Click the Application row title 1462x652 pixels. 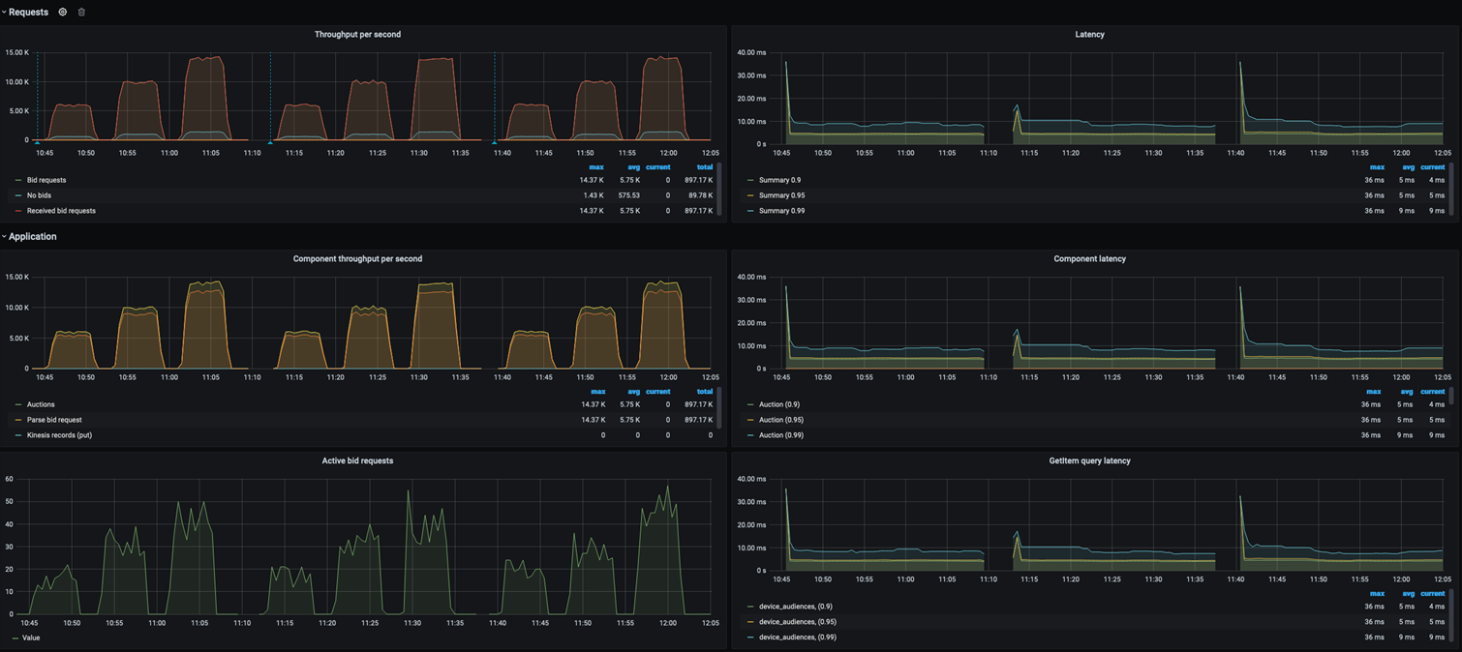(33, 237)
